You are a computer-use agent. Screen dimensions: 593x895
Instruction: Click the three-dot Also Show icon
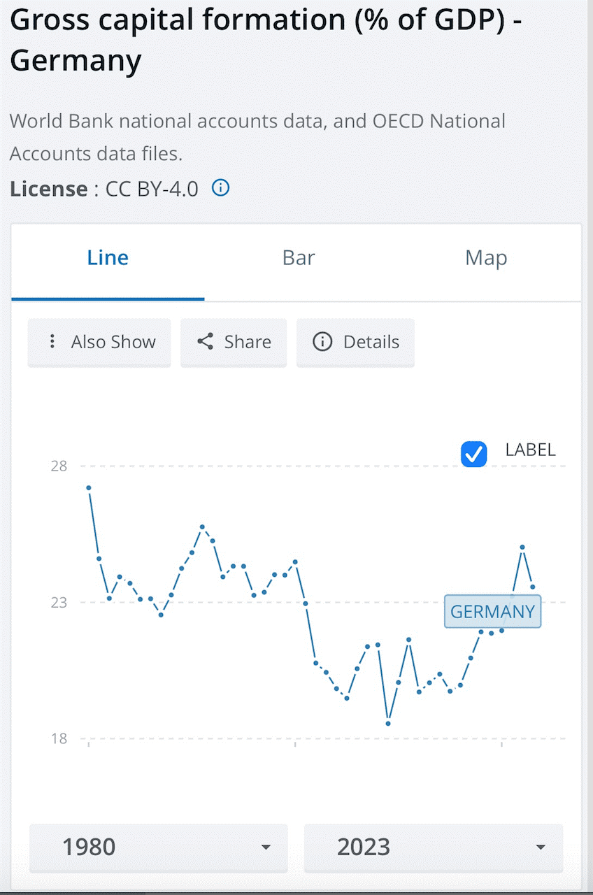pyautogui.click(x=52, y=342)
